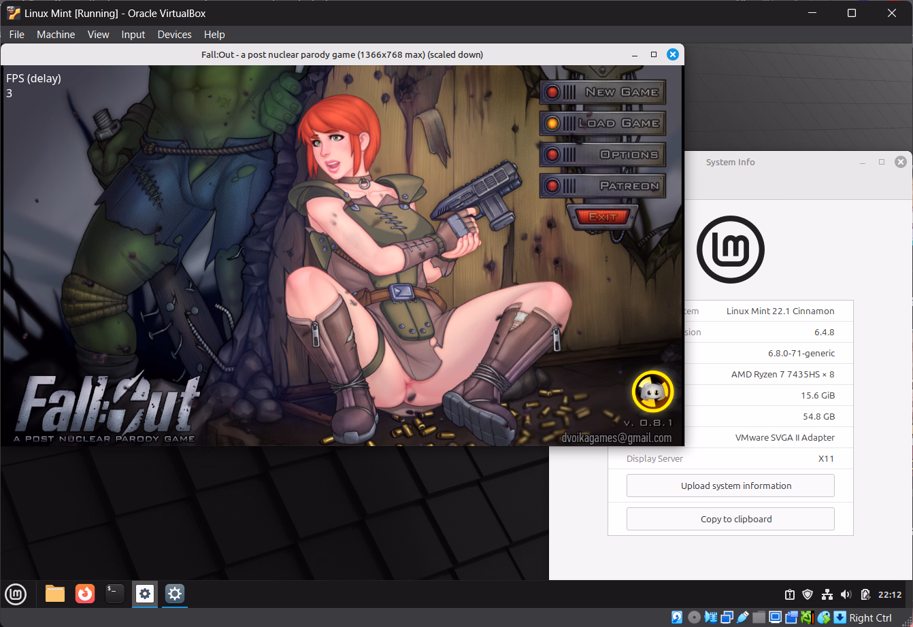The image size is (913, 627).
Task: Open the Patreon button in the game menu
Action: 603,186
